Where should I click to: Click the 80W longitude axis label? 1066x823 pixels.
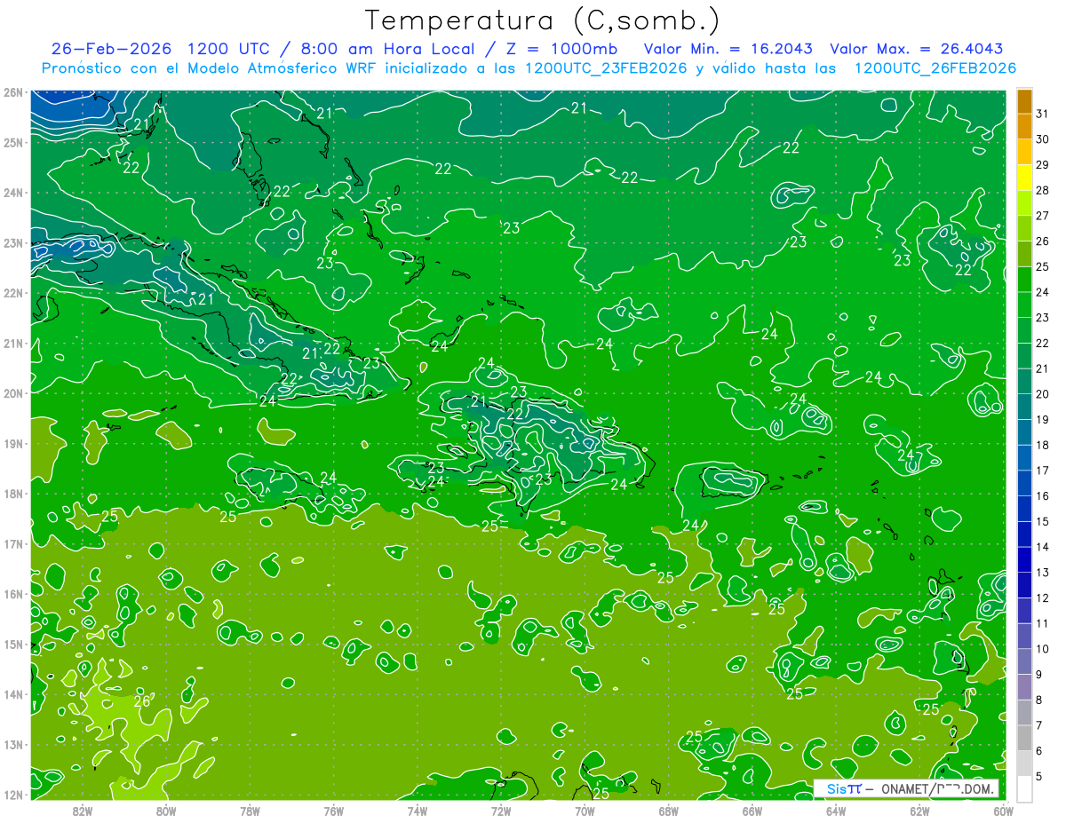[166, 811]
